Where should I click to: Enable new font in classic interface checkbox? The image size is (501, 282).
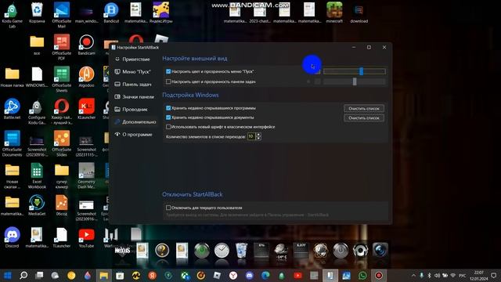pyautogui.click(x=168, y=127)
